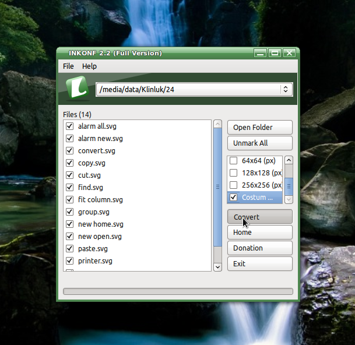Toggle the new home.svg checkbox
Viewport: 355px width, 345px height.
70,224
